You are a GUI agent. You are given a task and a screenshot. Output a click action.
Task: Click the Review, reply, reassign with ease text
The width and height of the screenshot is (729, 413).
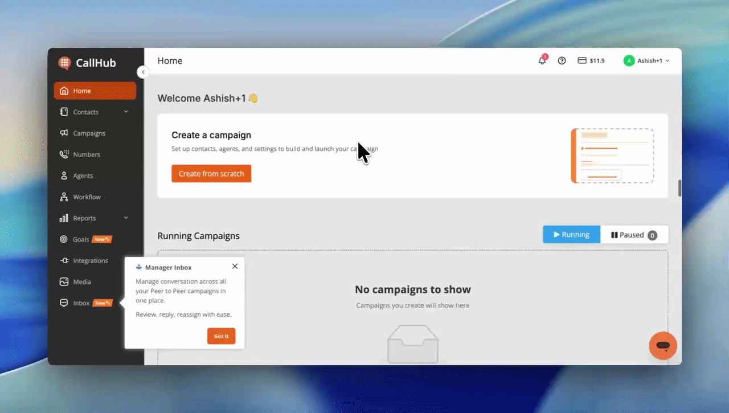click(x=183, y=314)
